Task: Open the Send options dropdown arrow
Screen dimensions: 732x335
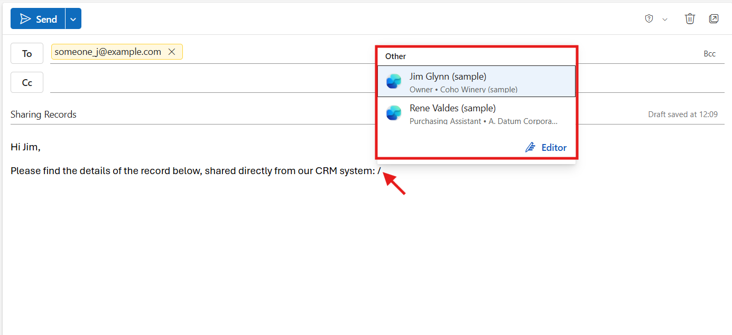Action: [x=73, y=19]
